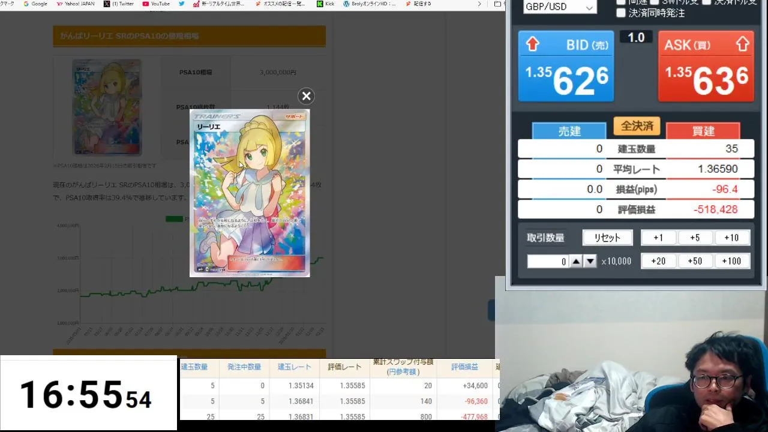Click the blue BID (売) sell price button
Screen dimensions: 768x432
[x=566, y=66]
